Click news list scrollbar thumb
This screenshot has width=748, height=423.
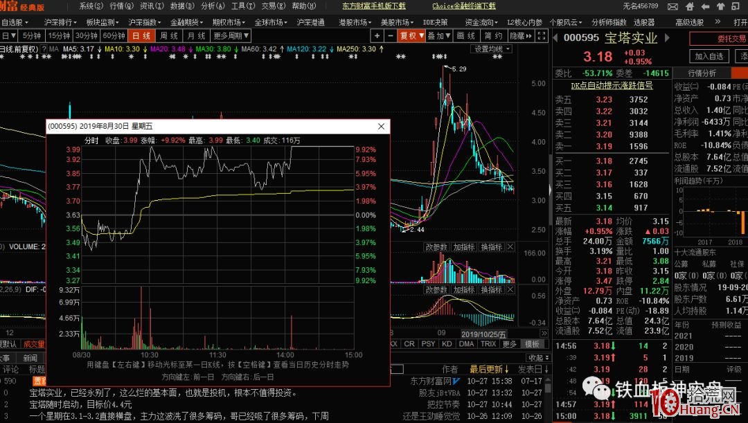[x=548, y=388]
